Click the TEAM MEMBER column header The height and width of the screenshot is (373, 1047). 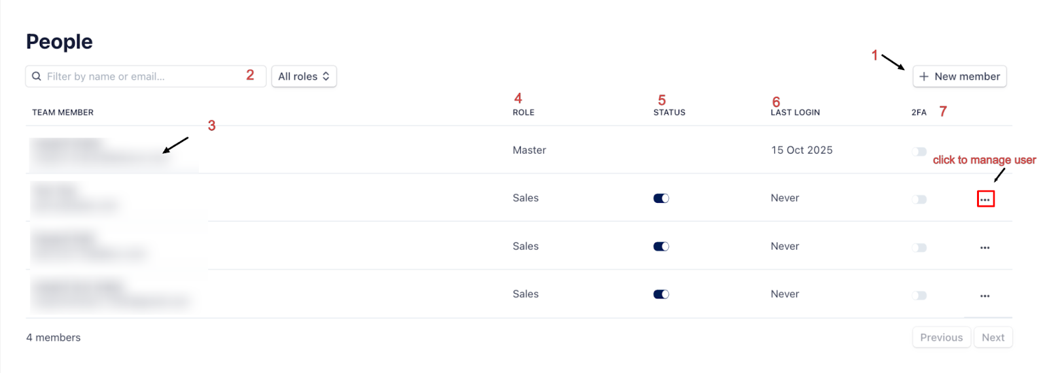(63, 113)
